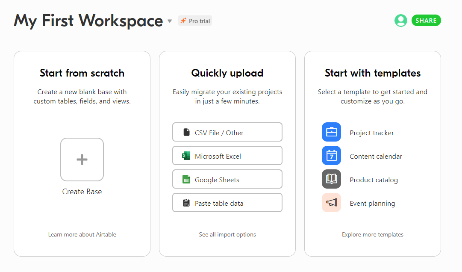Click the Quickly upload heading
Image resolution: width=462 pixels, height=272 pixels.
(x=227, y=73)
